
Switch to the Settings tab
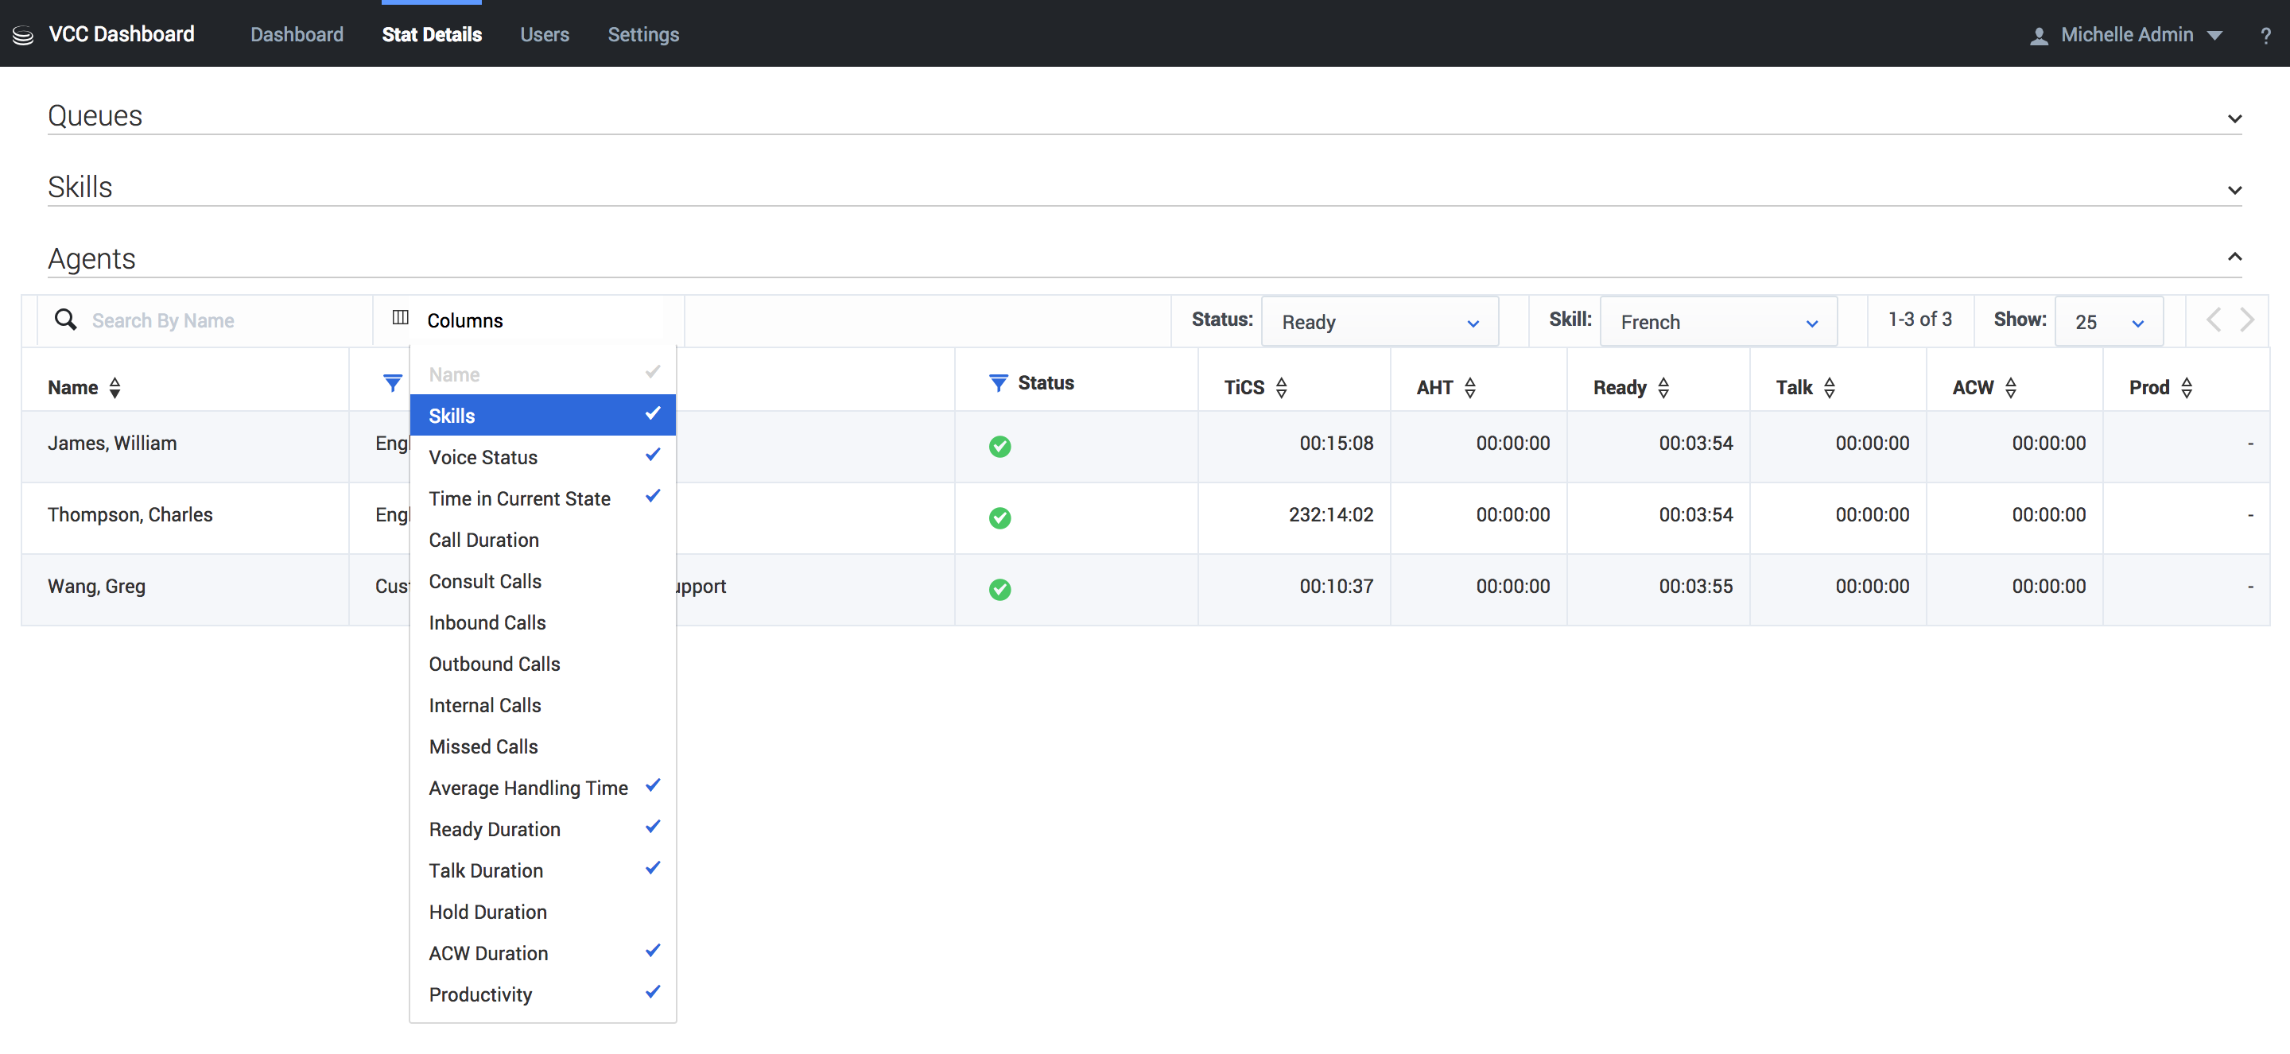[642, 35]
